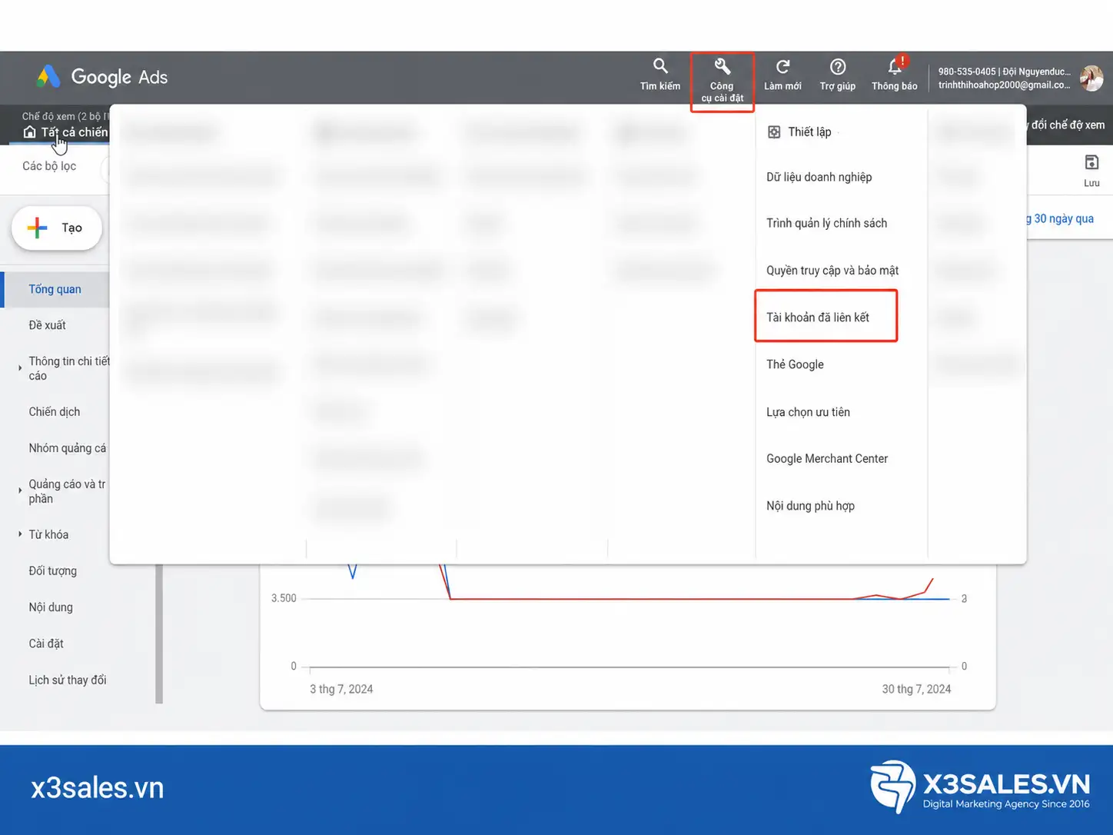The image size is (1113, 835).
Task: Click the sidebar vertical scrollbar
Action: tap(159, 634)
